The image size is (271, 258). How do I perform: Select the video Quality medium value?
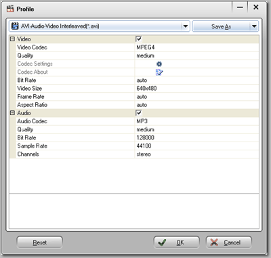tap(146, 56)
